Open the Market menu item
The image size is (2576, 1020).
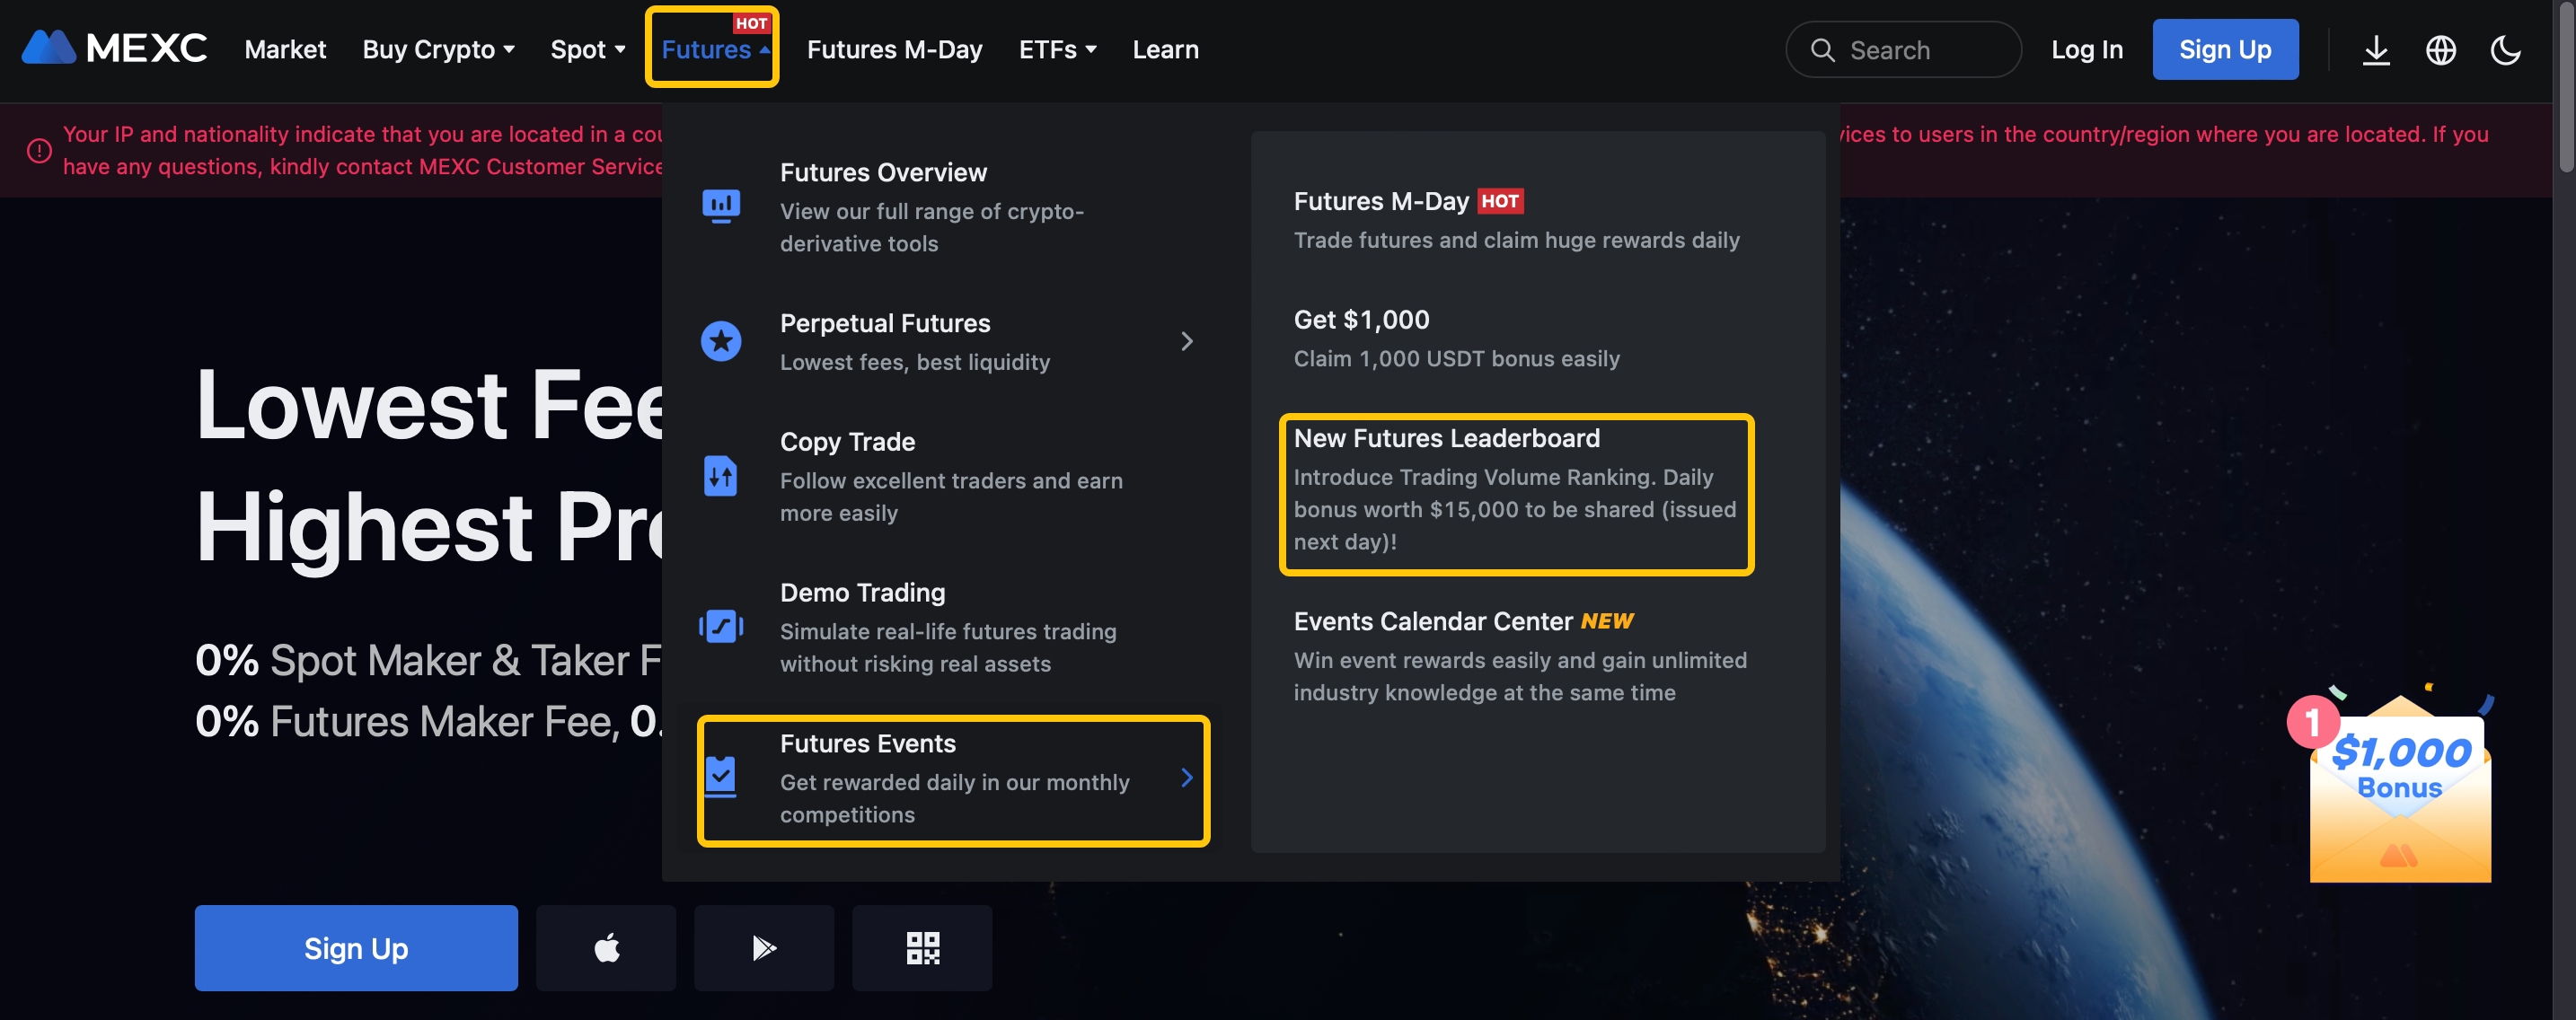(x=285, y=49)
